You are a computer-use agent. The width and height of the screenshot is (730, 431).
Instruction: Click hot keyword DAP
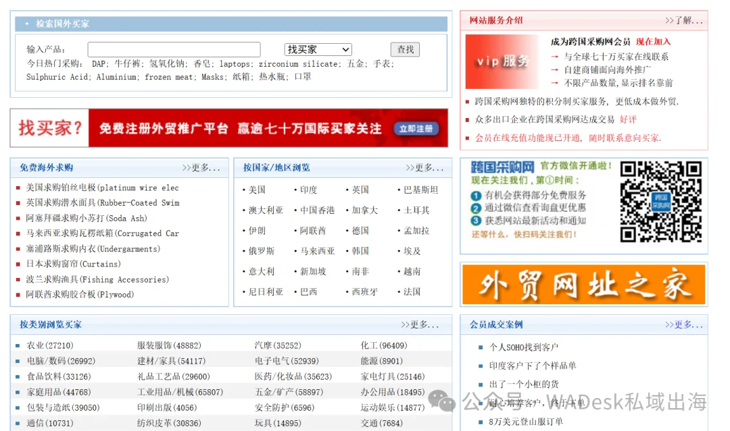[99, 64]
